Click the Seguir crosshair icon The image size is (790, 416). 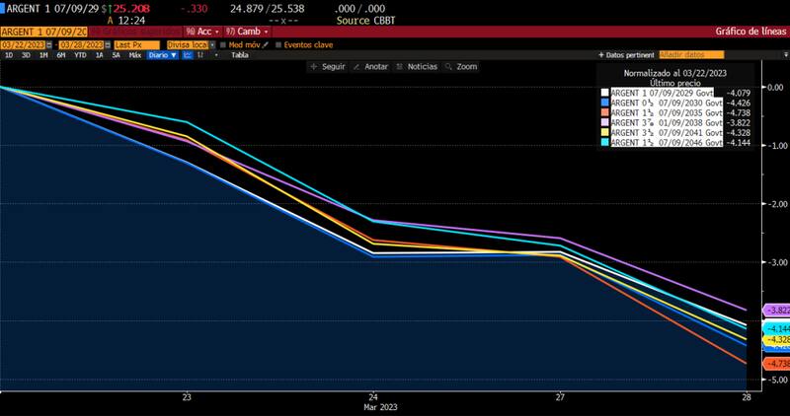pyautogui.click(x=314, y=67)
